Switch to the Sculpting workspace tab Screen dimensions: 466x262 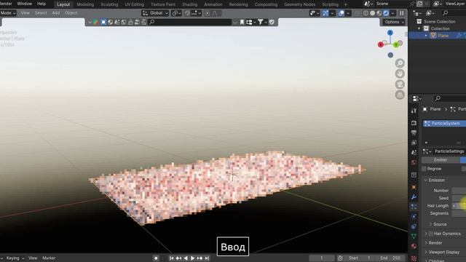coord(109,4)
